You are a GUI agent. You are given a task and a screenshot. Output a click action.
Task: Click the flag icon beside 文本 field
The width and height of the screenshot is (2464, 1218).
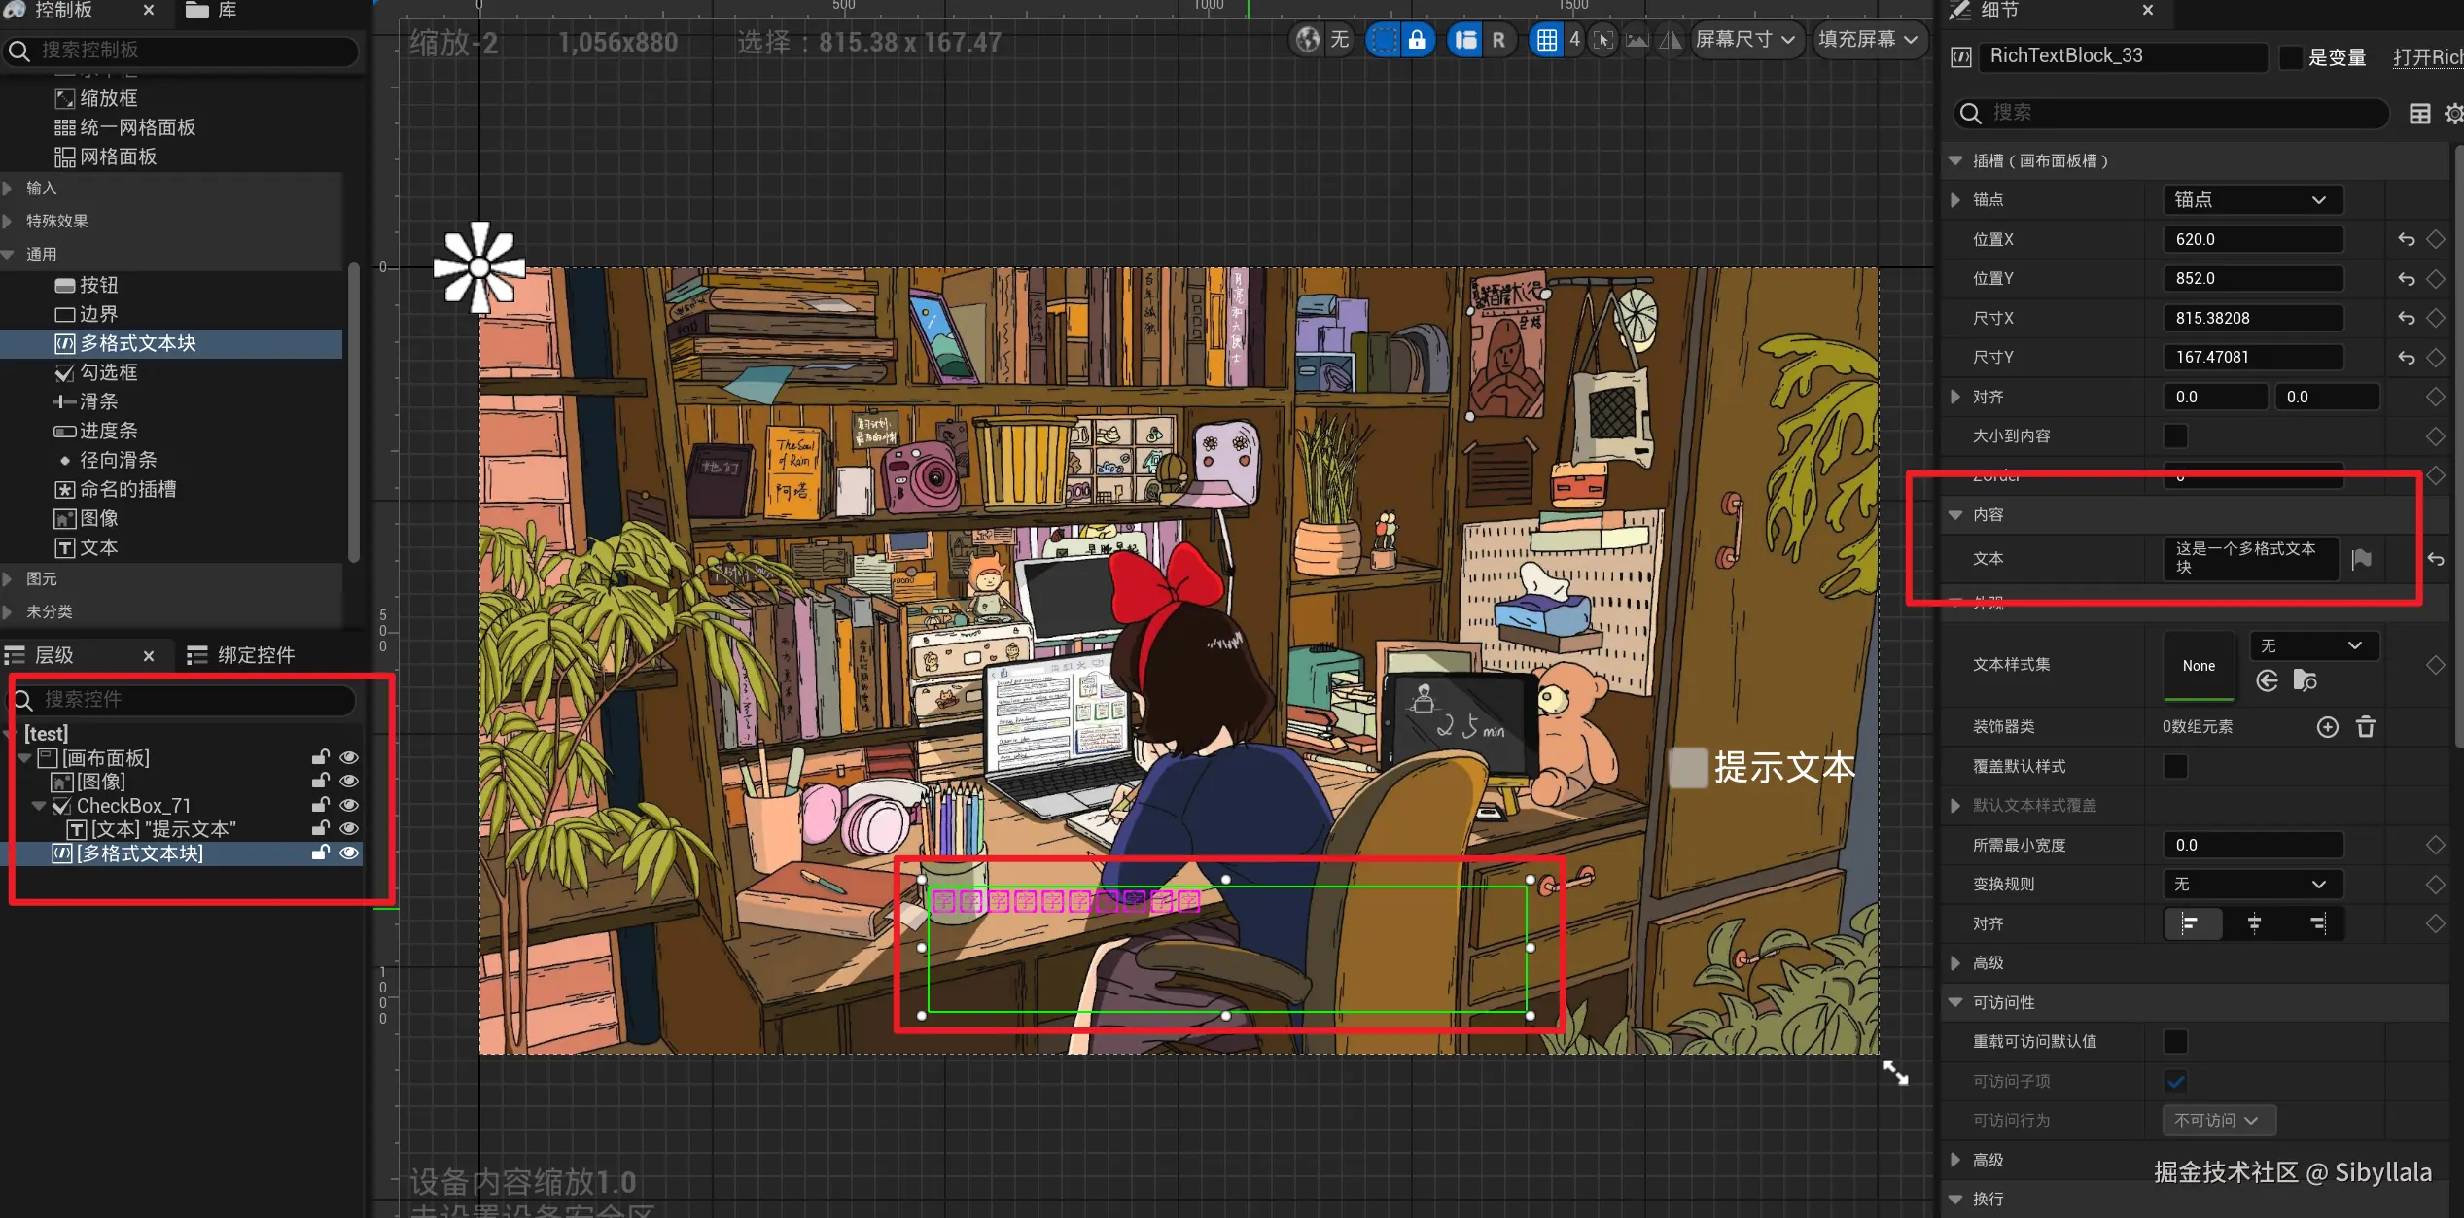coord(2362,559)
